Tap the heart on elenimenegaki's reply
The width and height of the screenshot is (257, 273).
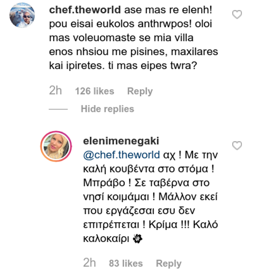pyautogui.click(x=237, y=146)
